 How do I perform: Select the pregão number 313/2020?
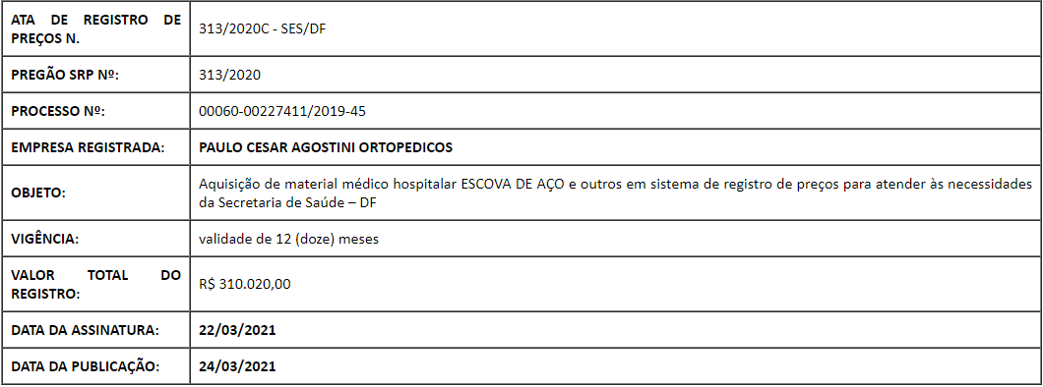pos(229,75)
